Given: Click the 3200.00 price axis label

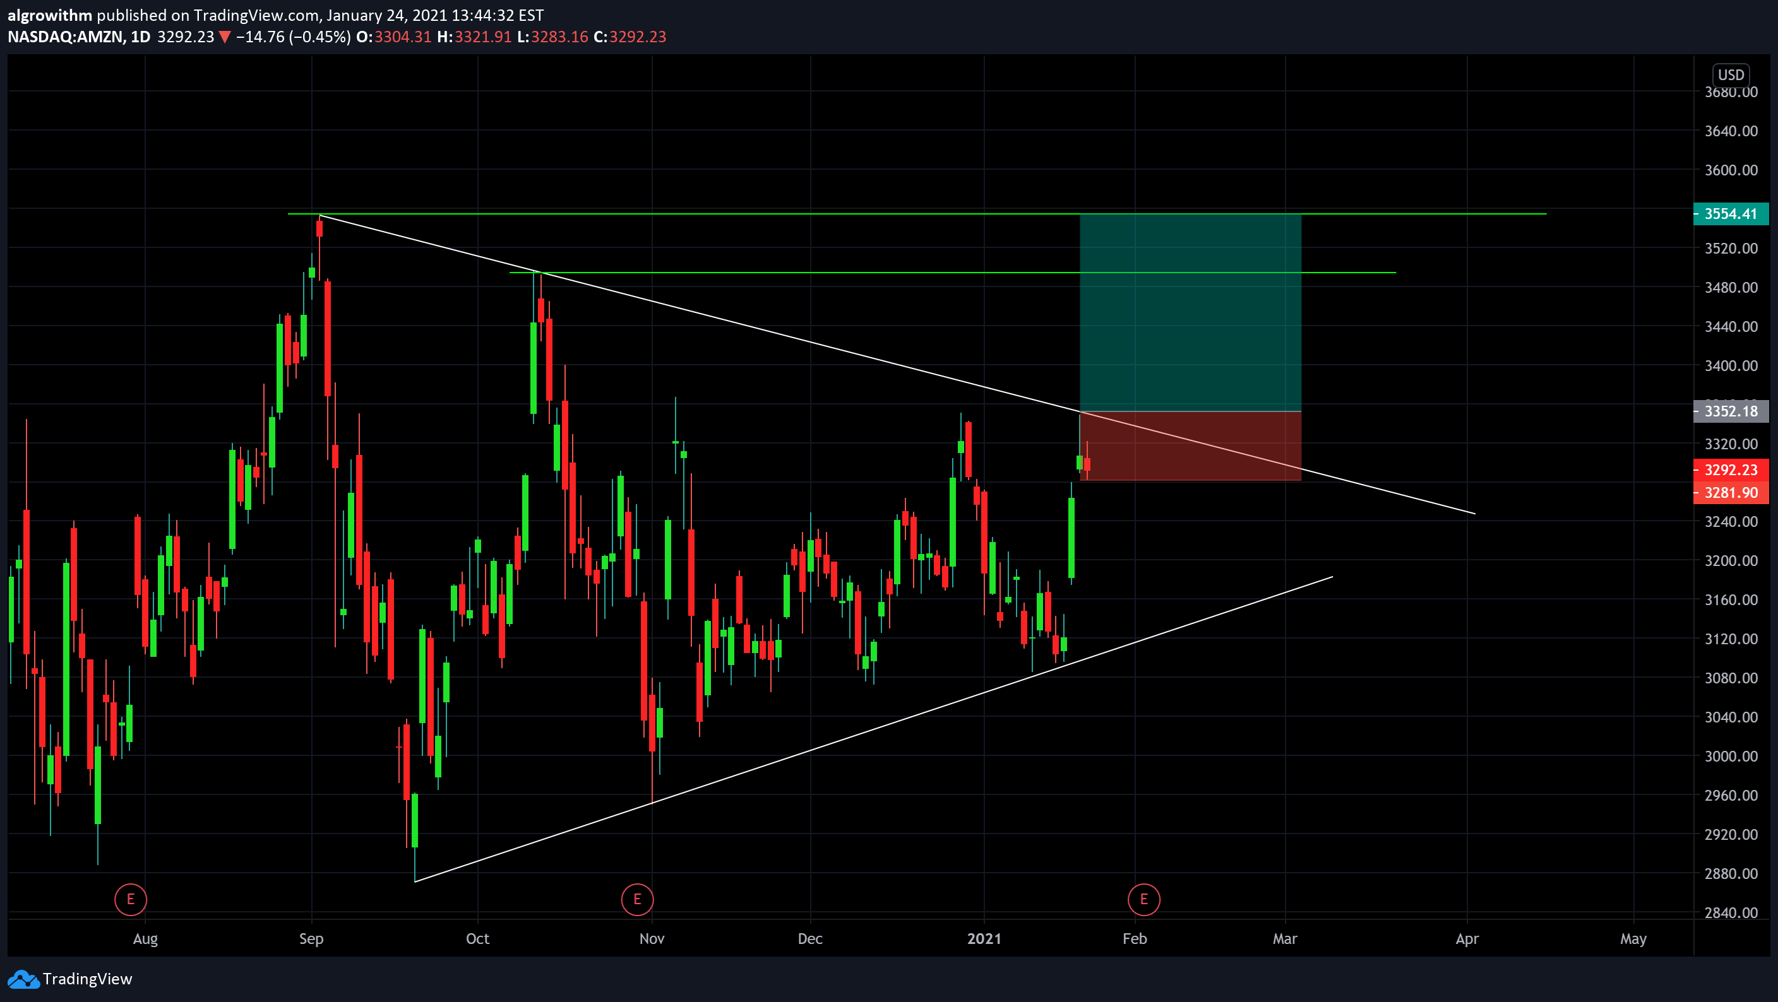Looking at the screenshot, I should point(1731,561).
